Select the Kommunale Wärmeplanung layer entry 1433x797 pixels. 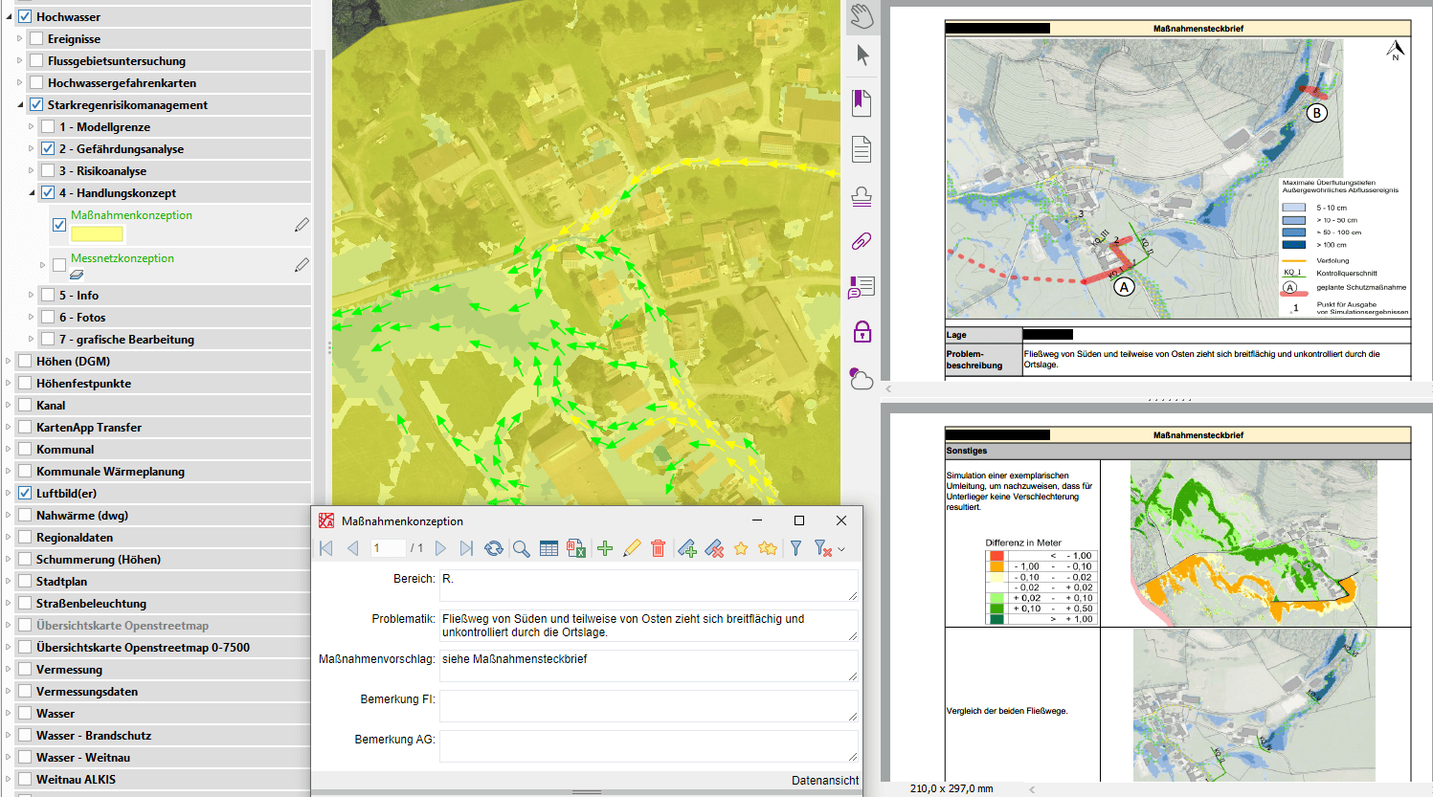pyautogui.click(x=110, y=472)
